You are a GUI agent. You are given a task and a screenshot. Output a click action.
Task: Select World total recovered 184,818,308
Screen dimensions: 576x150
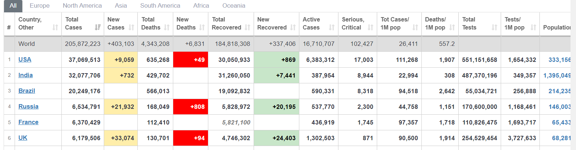point(232,44)
